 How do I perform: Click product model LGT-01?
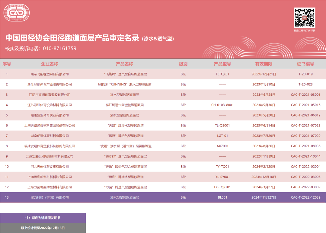pyautogui.click(x=222, y=136)
